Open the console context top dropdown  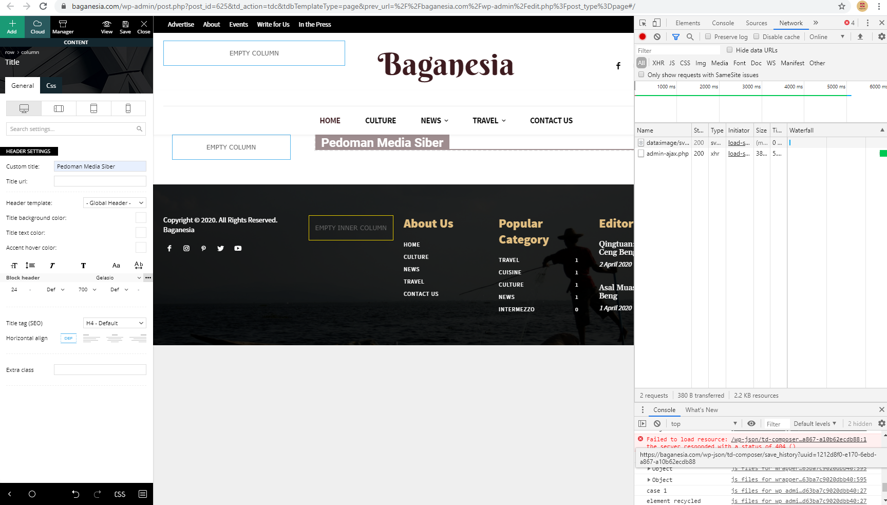tap(704, 424)
